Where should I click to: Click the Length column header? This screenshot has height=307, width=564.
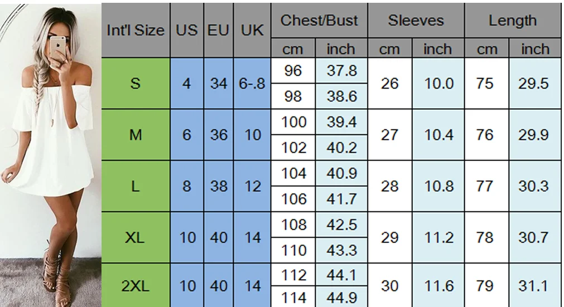coord(513,21)
